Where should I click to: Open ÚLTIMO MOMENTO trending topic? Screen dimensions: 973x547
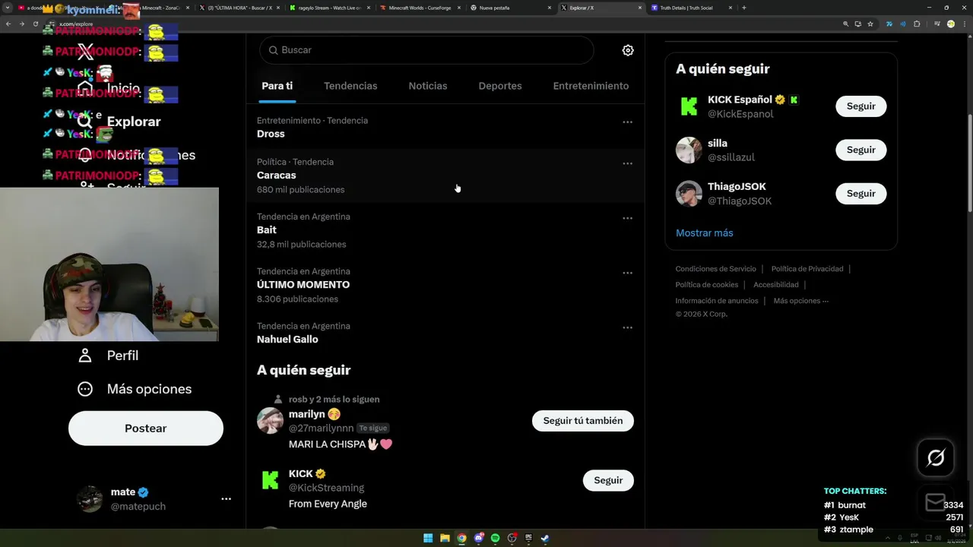tap(445, 285)
